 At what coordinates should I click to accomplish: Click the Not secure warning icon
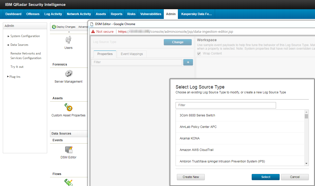click(x=93, y=31)
